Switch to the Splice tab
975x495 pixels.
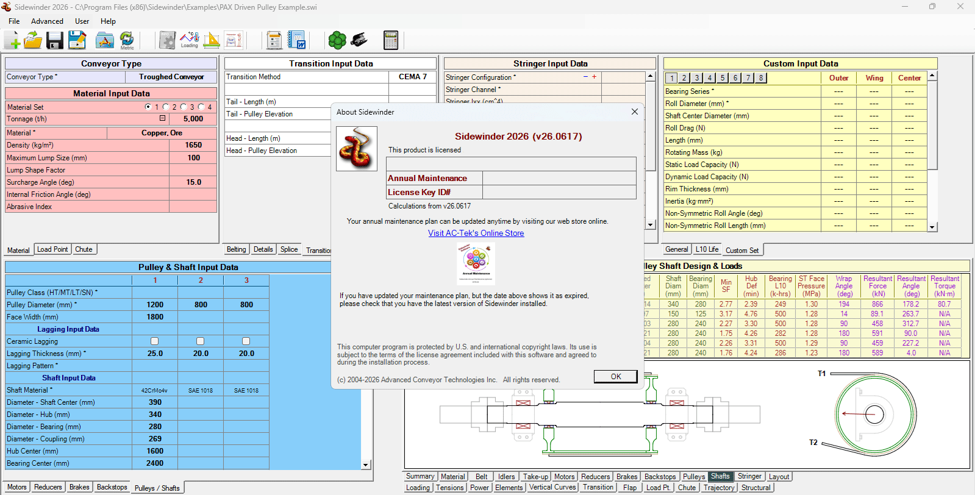[289, 249]
